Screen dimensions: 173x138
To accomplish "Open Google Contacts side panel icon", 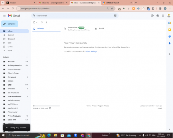I will [x=170, y=43].
